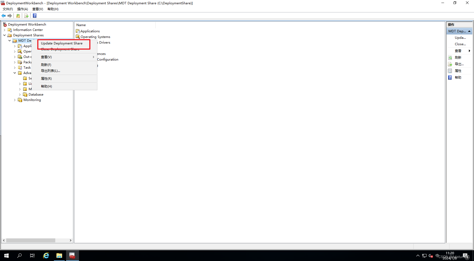Viewport: 474px width, 261px height.
Task: Select the Appli... node in the tree
Action: [27, 46]
